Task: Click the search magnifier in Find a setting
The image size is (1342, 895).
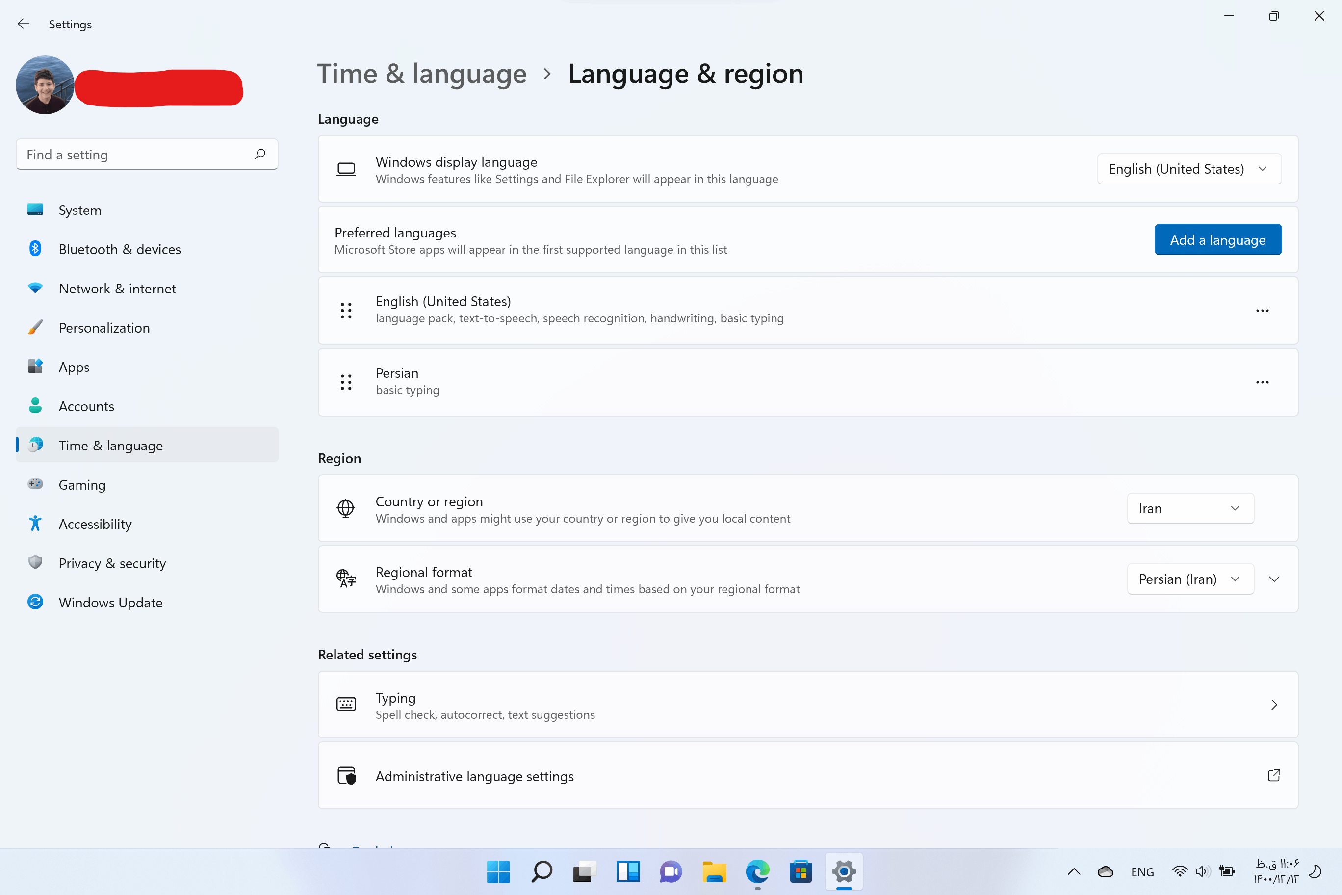Action: pyautogui.click(x=259, y=154)
